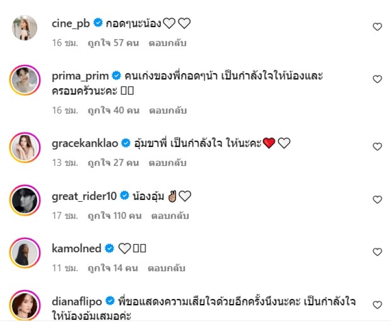This screenshot has height=328, width=391.
Task: Visit the gracekanklao username link
Action: pyautogui.click(x=85, y=143)
